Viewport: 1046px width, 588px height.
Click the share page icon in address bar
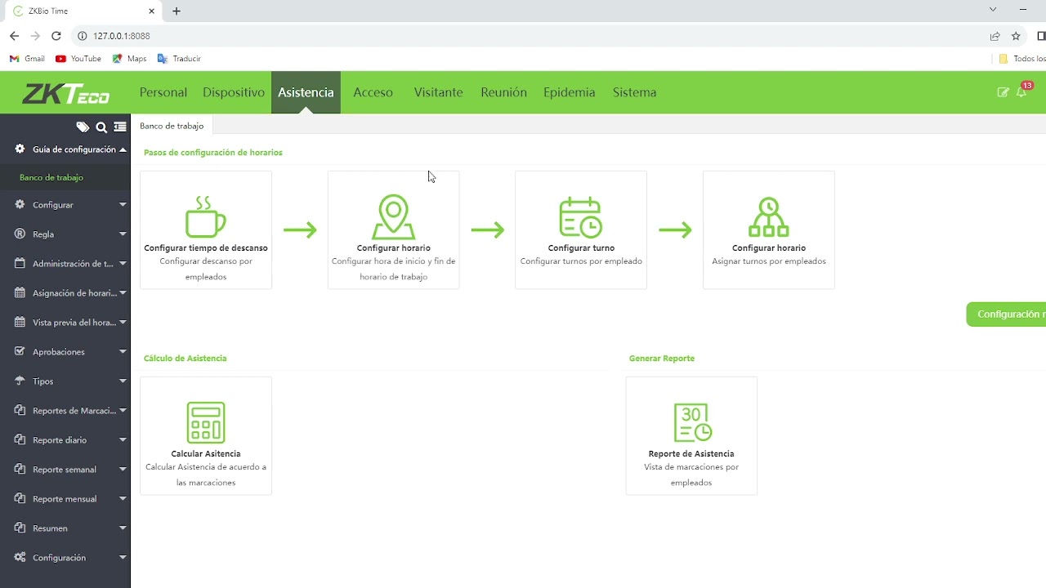[x=995, y=36]
